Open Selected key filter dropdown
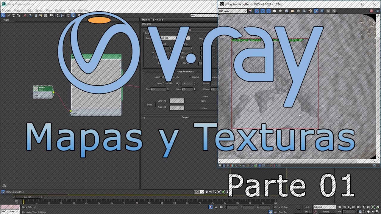381x214 pixels. tap(324, 207)
